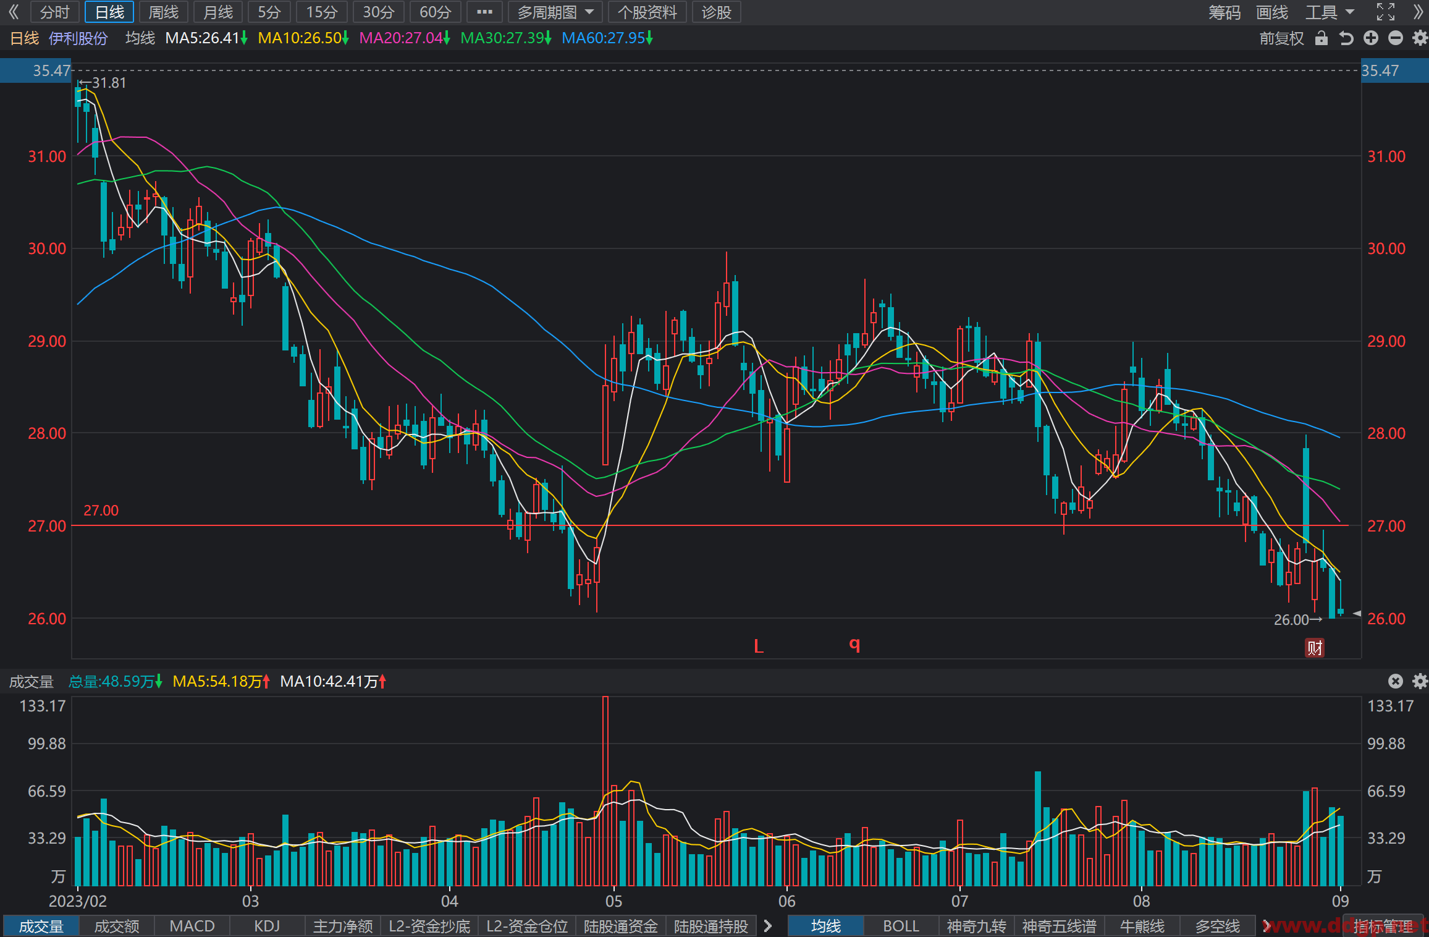1429x937 pixels.
Task: Switch to 周线 weekly chart
Action: tap(164, 12)
